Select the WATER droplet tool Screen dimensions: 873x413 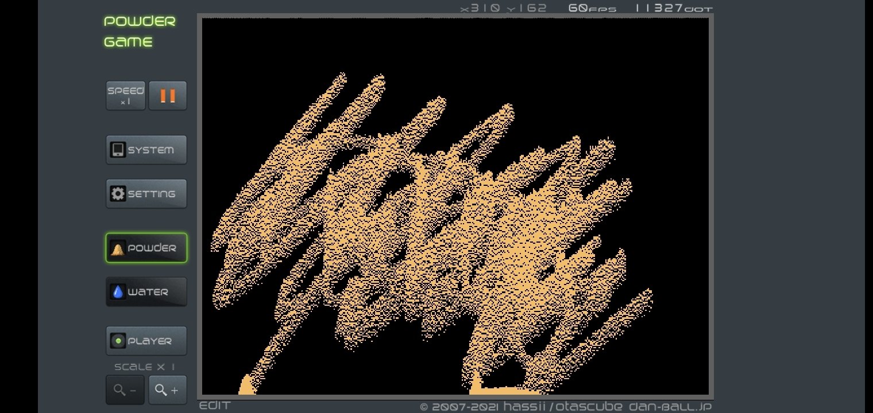(146, 292)
